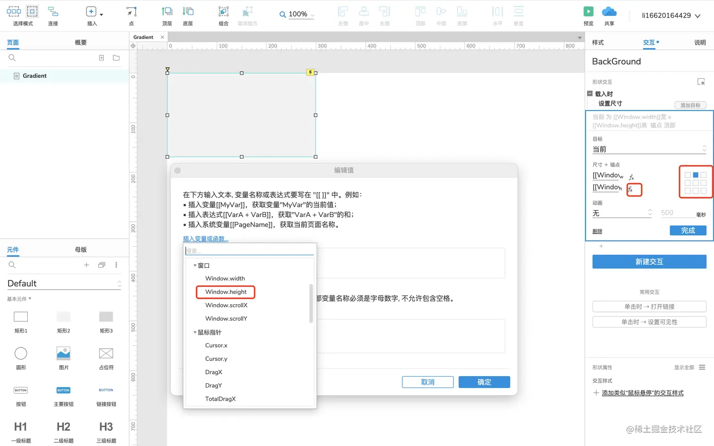Click the 完成 done button
The width and height of the screenshot is (714, 446).
[688, 230]
